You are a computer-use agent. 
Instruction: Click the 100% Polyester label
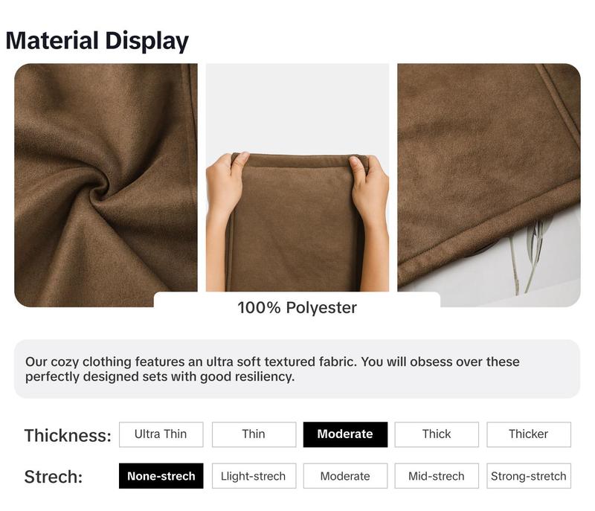point(297,308)
